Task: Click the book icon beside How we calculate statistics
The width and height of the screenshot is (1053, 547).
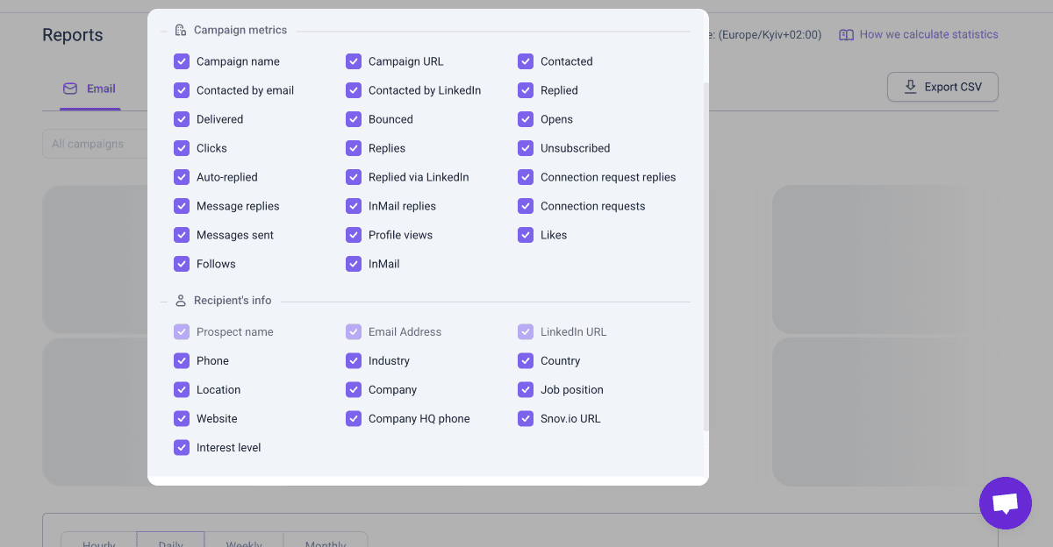Action: click(846, 35)
